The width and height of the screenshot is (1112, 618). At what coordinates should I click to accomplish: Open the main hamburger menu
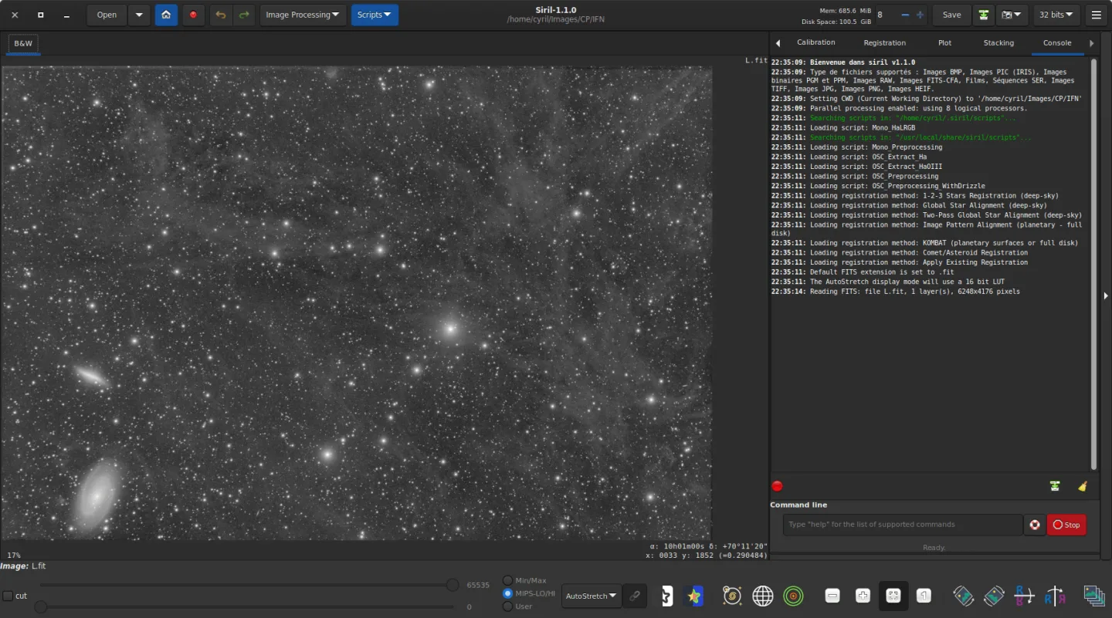(x=1097, y=15)
